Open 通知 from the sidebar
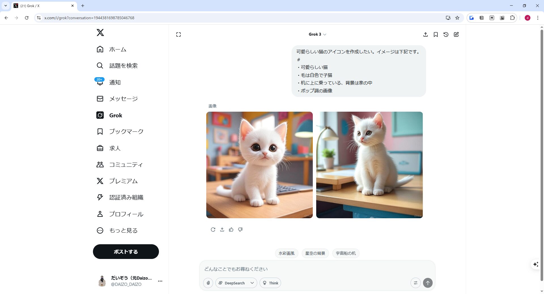The height and width of the screenshot is (294, 544). pyautogui.click(x=115, y=82)
